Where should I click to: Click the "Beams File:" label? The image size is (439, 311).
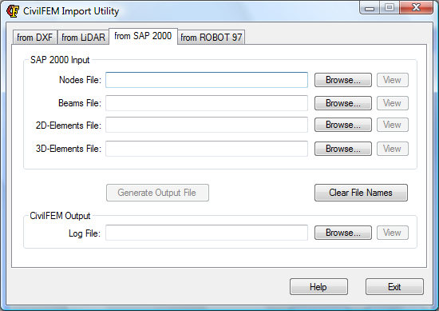pyautogui.click(x=80, y=103)
